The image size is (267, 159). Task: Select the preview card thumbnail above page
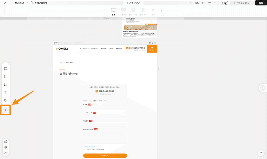[140, 28]
